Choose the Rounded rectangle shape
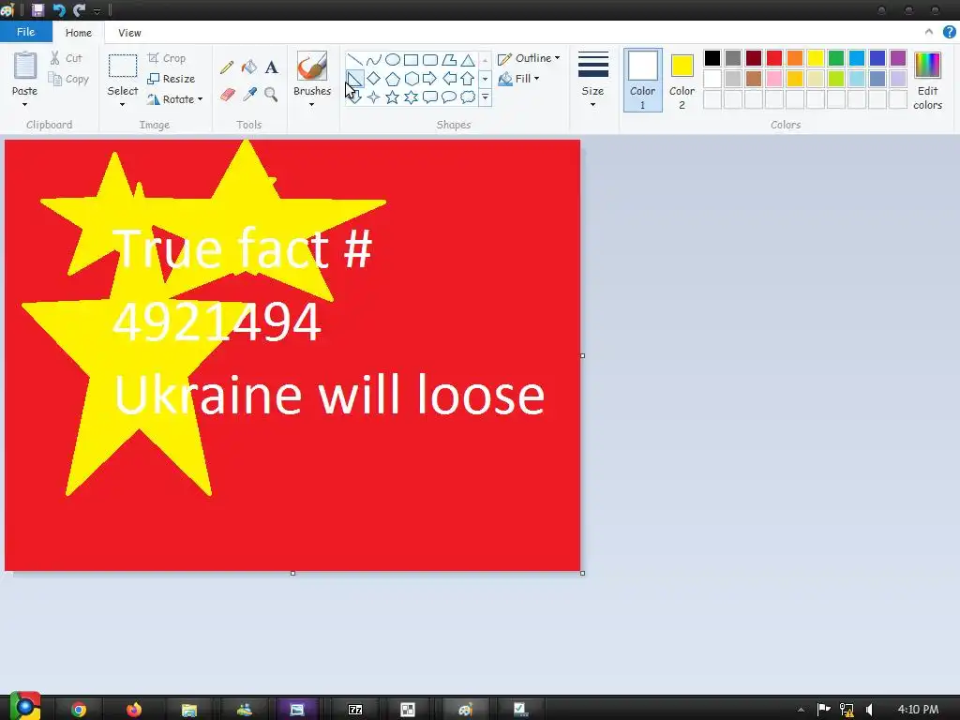The height and width of the screenshot is (720, 960). 430,60
